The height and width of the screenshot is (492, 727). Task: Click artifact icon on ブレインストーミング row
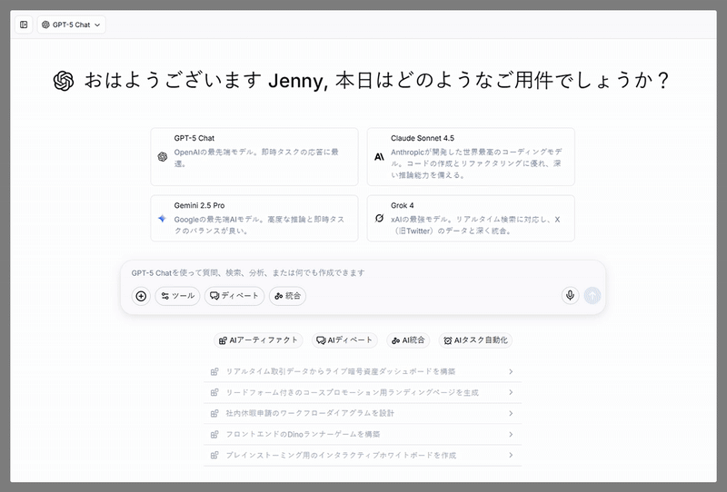(x=214, y=455)
